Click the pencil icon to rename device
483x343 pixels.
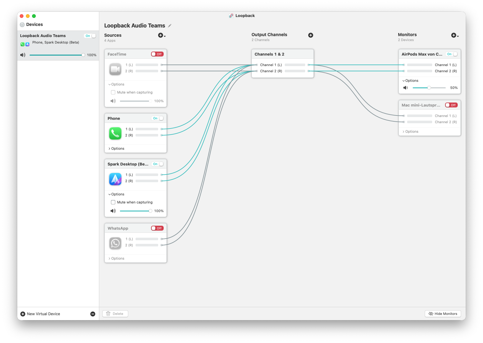point(170,26)
